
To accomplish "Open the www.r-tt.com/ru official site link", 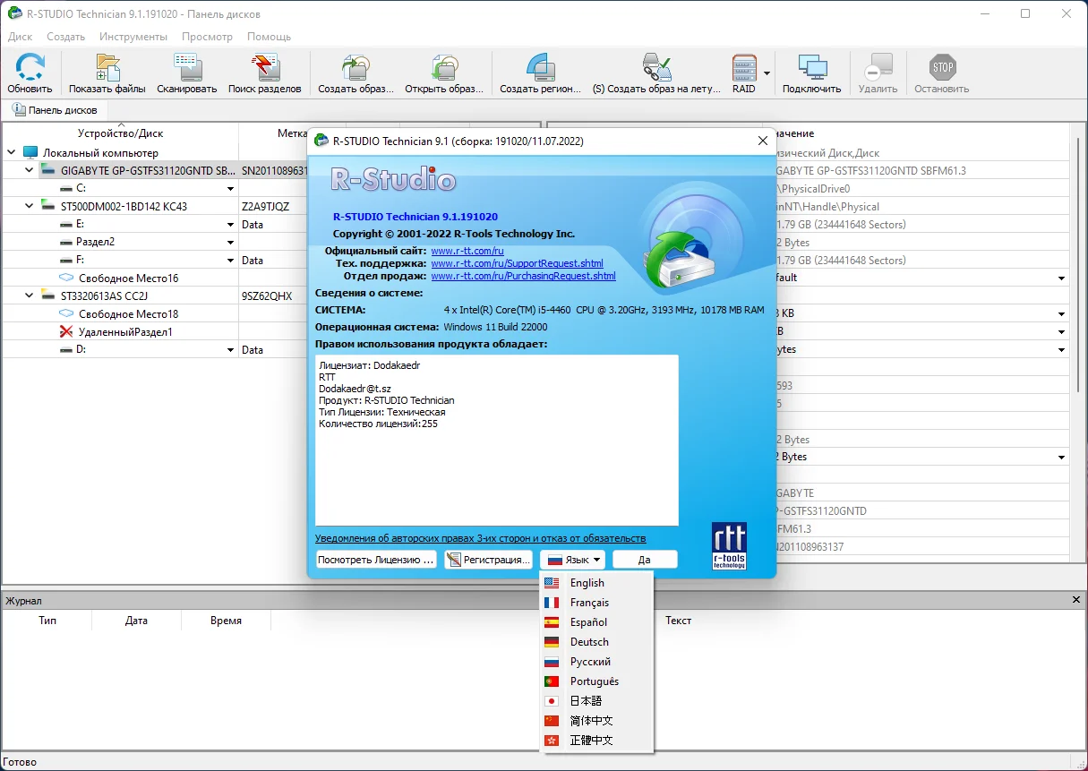I will [x=467, y=252].
